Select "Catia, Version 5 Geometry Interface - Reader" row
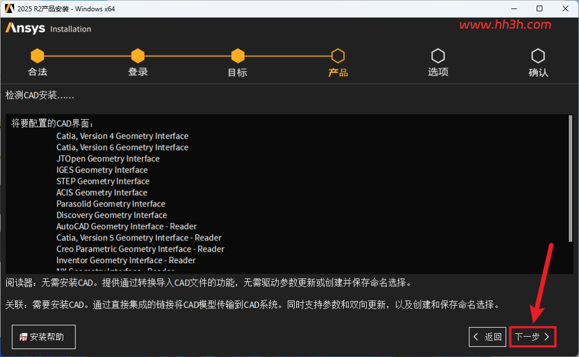 click(x=139, y=238)
